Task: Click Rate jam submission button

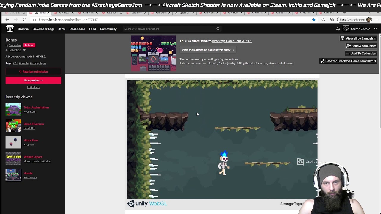Action: [x=33, y=72]
